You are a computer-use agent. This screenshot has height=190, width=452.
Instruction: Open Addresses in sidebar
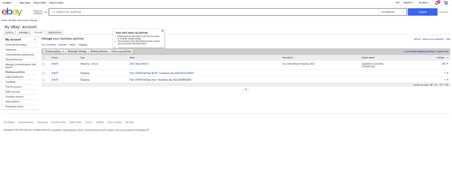coord(11,50)
